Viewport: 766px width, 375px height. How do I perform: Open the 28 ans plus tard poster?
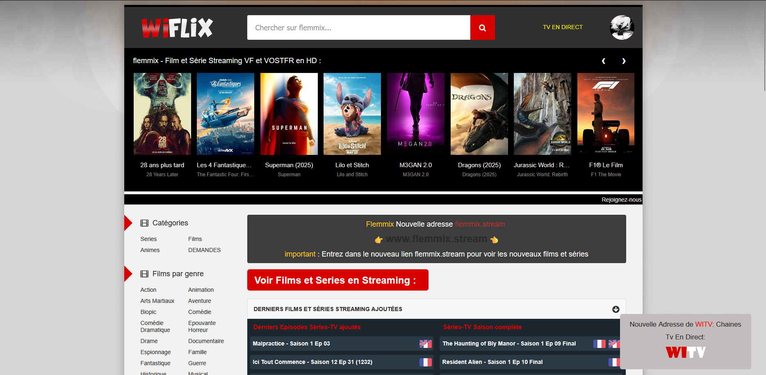pos(162,114)
